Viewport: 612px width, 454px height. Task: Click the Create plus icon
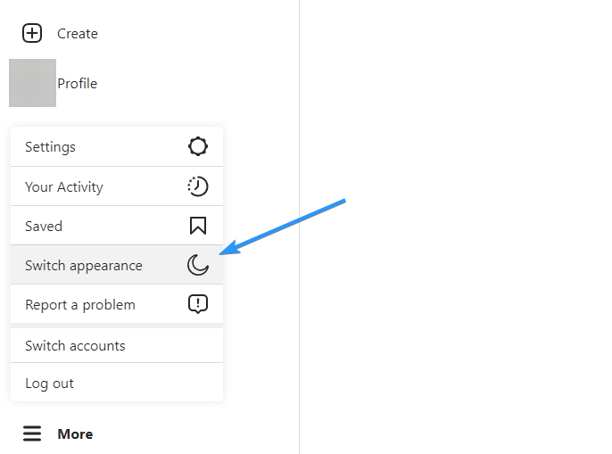pos(32,33)
